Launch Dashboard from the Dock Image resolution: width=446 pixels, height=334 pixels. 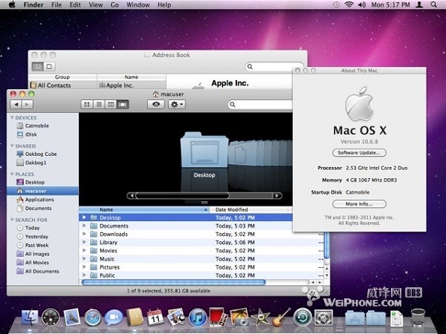(51, 317)
